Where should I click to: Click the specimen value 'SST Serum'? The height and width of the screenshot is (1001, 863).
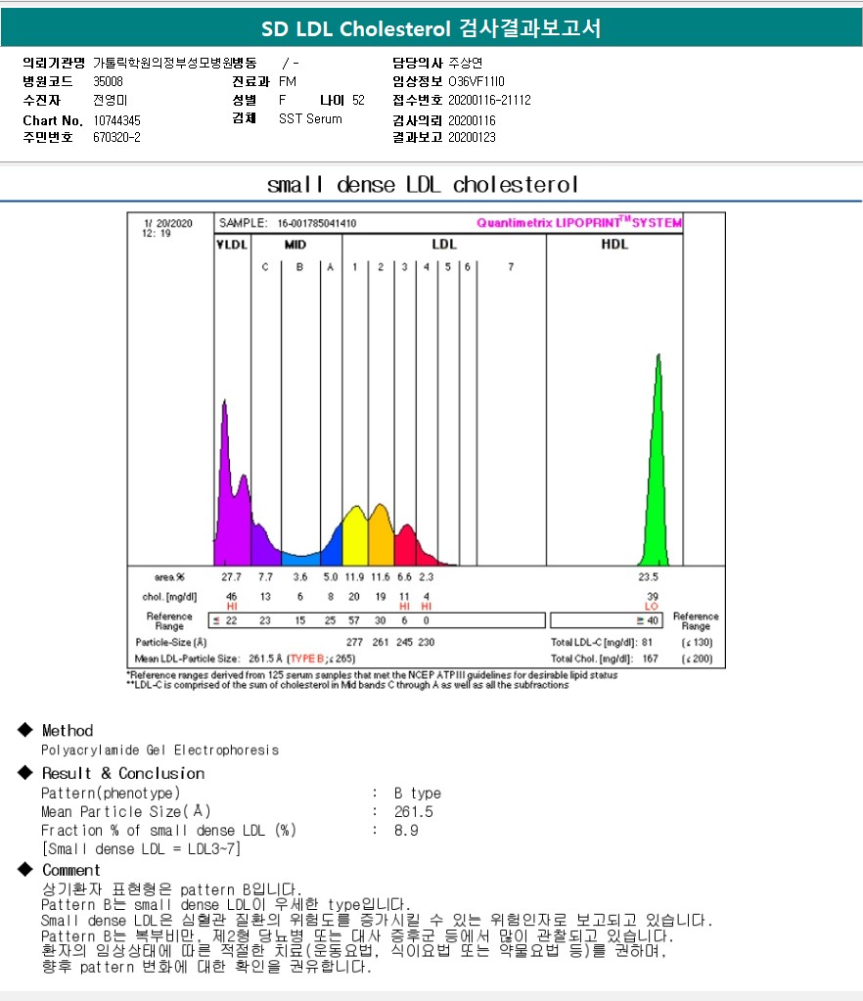[x=310, y=118]
